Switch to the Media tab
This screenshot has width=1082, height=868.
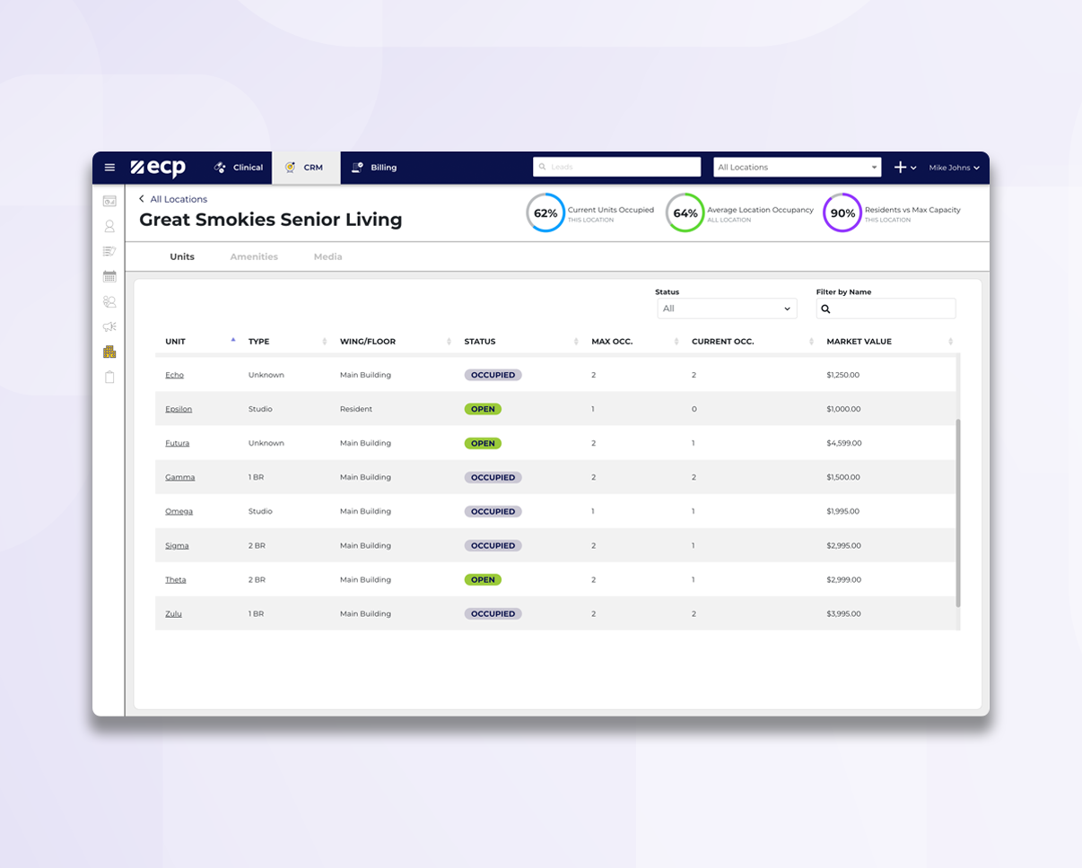[x=327, y=256]
